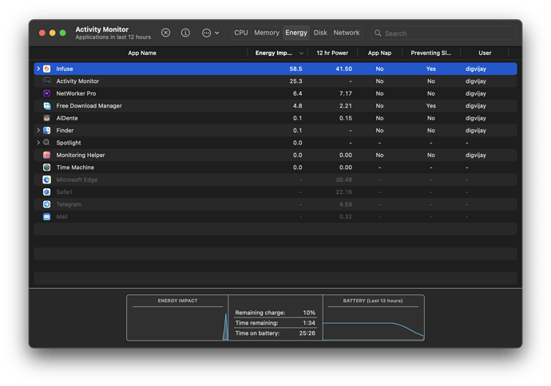Click Remaining charge 10% value
551x386 pixels.
(309, 313)
